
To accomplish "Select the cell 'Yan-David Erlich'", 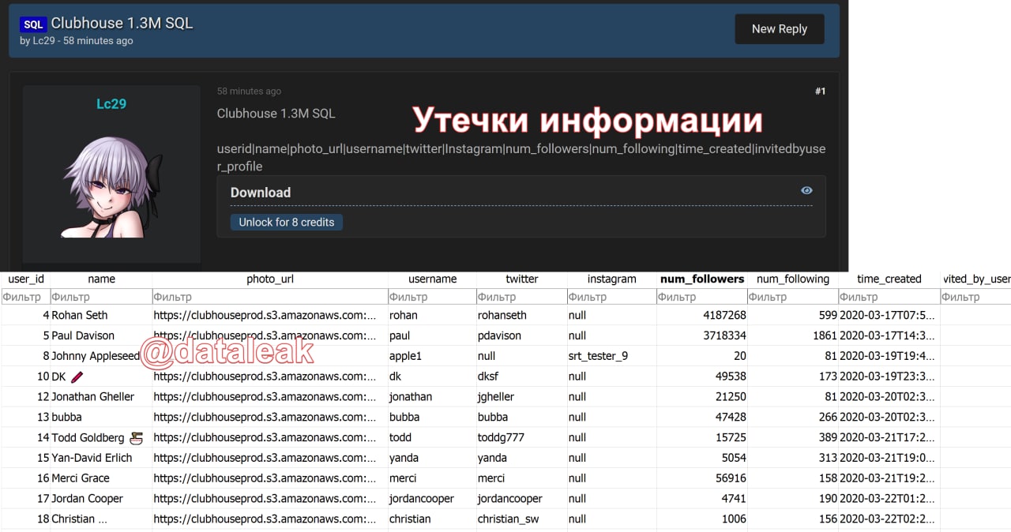I will (x=102, y=458).
